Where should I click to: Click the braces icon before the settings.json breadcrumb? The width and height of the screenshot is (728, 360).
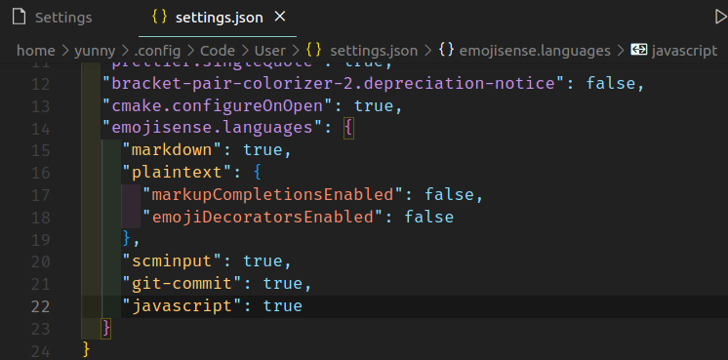[314, 50]
